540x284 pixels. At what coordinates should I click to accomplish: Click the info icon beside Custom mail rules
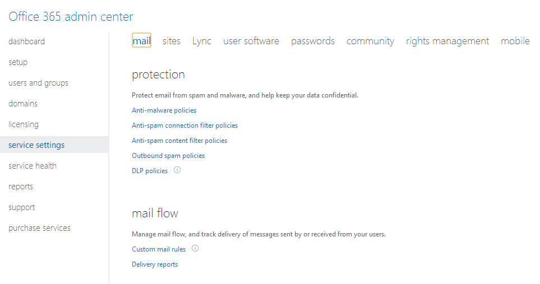(195, 249)
